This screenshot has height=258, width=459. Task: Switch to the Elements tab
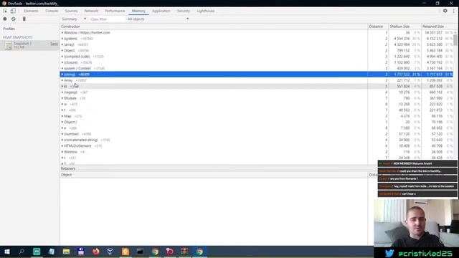coord(32,11)
